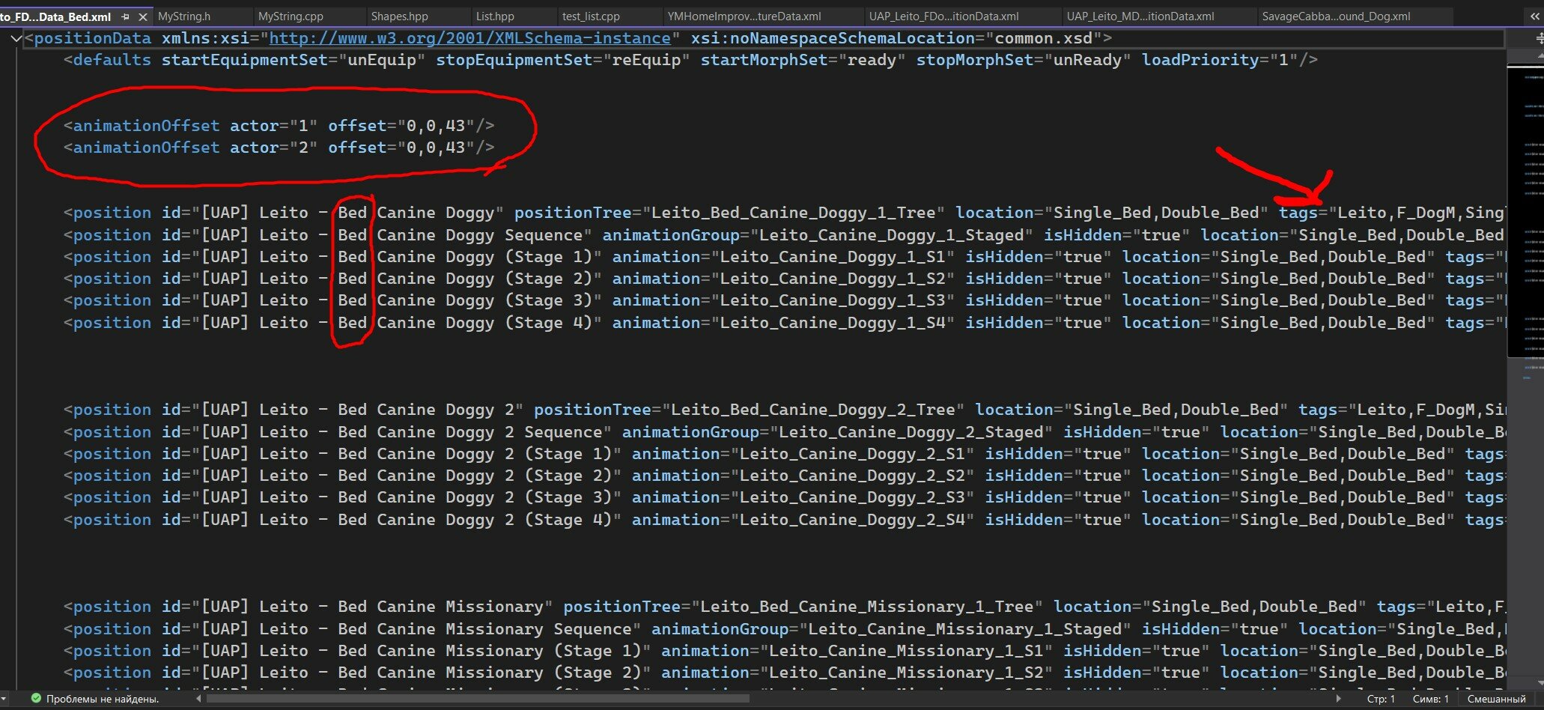Open the 'Проблемы не найдены' status indicator
The image size is (1544, 710).
(102, 699)
